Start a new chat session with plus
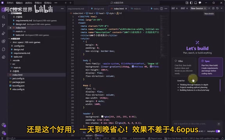This screenshot has height=140, width=225. tap(209, 8)
